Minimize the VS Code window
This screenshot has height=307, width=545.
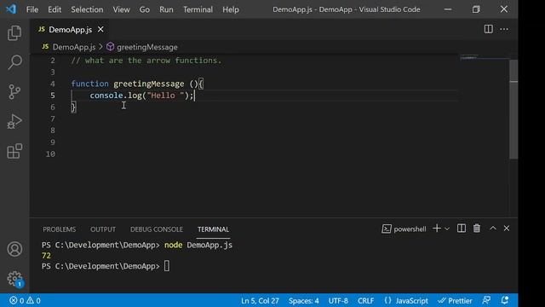pyautogui.click(x=448, y=9)
